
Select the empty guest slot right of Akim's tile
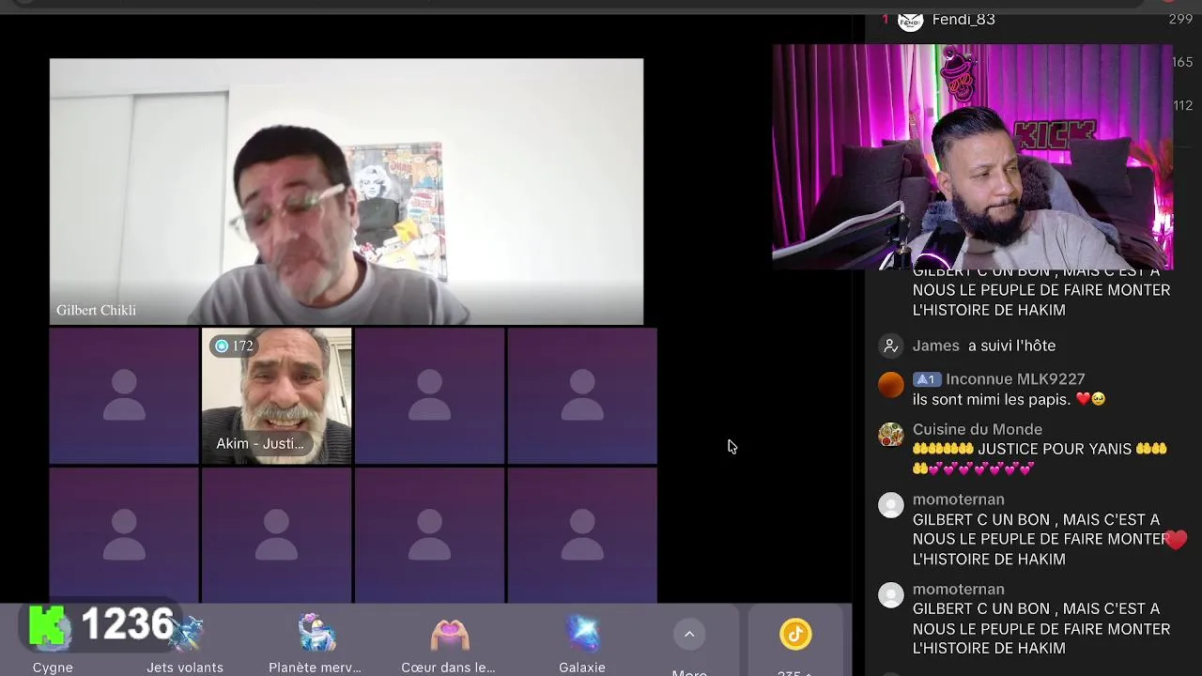pos(429,395)
